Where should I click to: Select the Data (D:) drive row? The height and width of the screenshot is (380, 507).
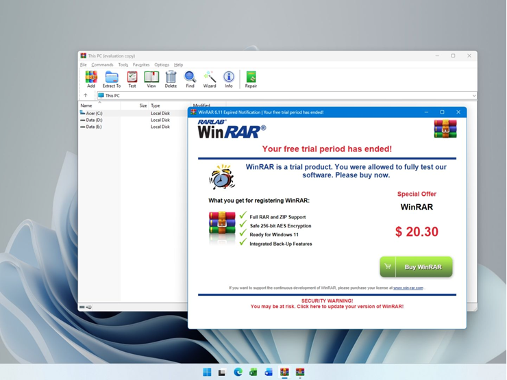[133, 121]
